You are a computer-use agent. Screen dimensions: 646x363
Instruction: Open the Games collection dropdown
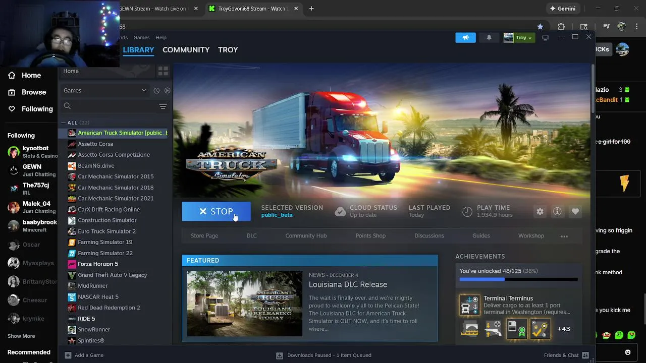[x=105, y=90]
